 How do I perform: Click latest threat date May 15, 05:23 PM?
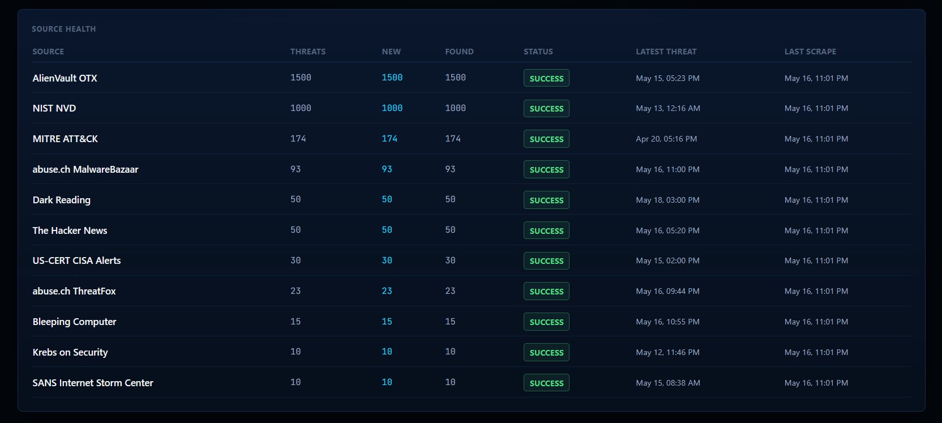[667, 78]
